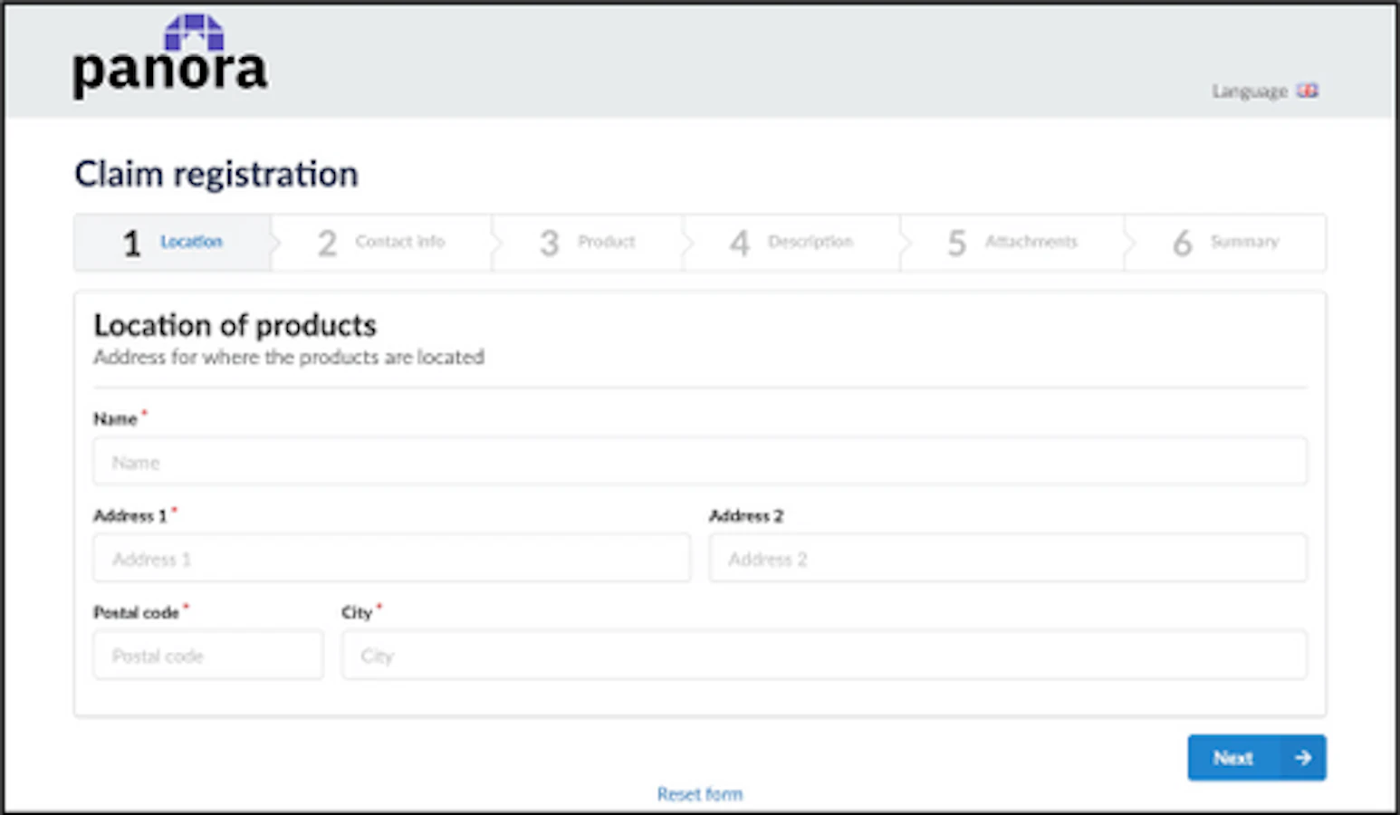
Task: Focus the Address 2 field
Action: [1008, 559]
